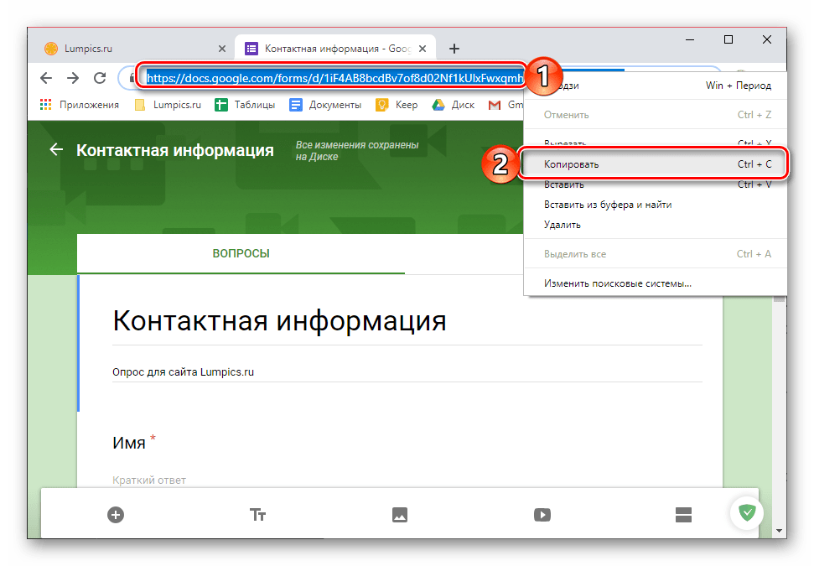This screenshot has height=566, width=814.
Task: Close the Lumpics.ru tab
Action: click(221, 49)
